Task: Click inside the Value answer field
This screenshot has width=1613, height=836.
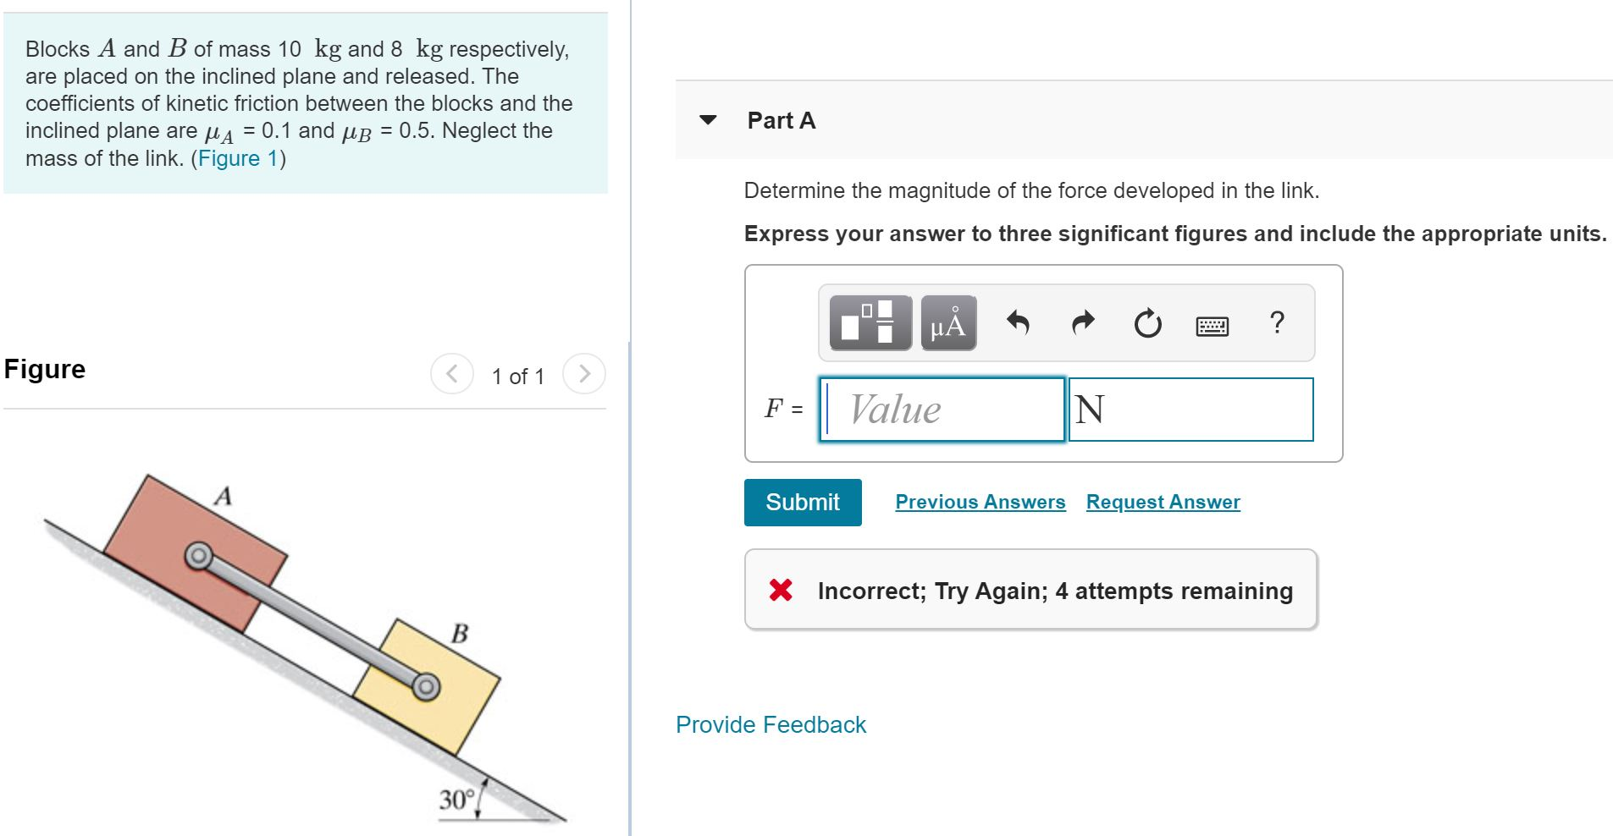Action: (938, 410)
